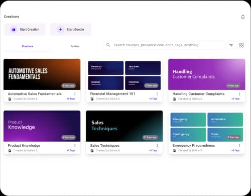
Task: Open more options for Financial Management 101
Action: click(x=157, y=94)
